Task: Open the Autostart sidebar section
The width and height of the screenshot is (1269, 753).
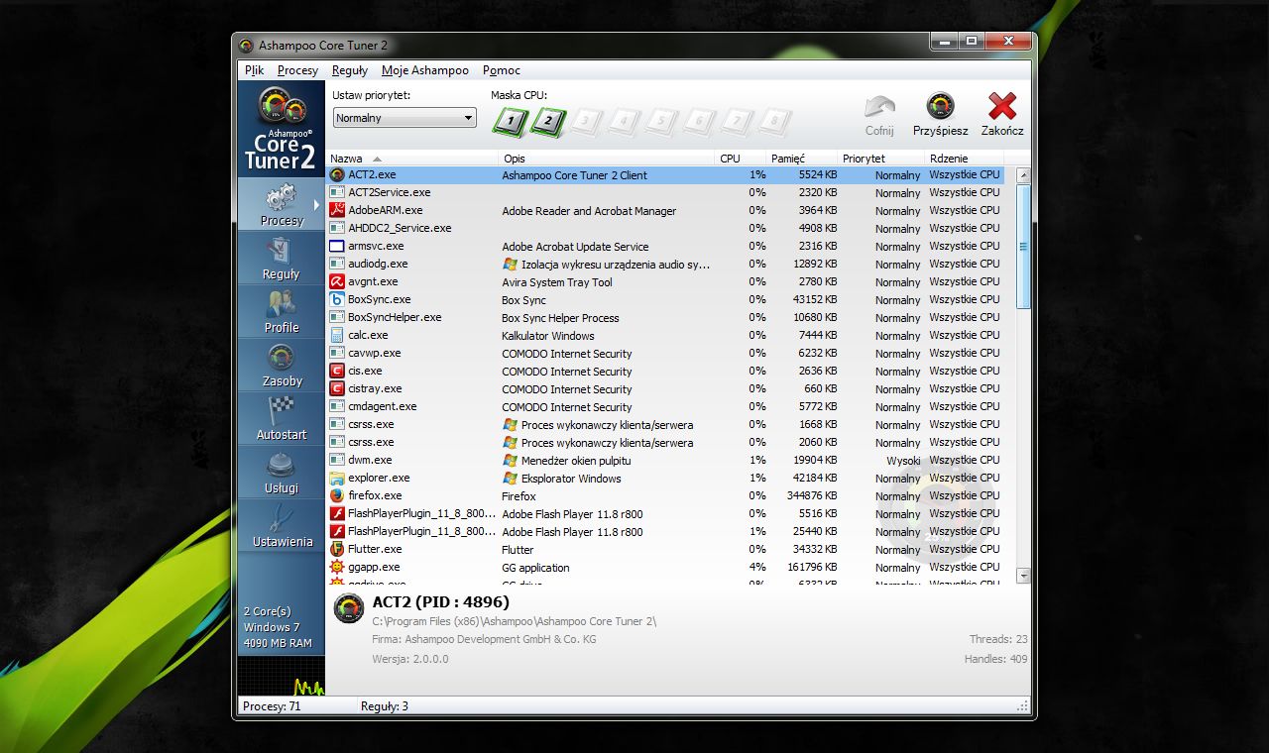Action: click(x=282, y=418)
